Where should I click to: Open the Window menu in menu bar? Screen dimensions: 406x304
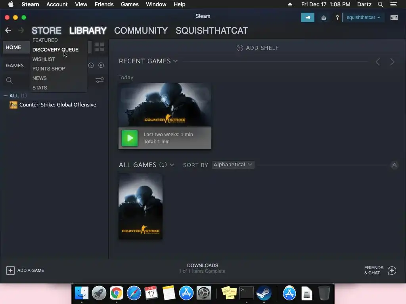coord(156,4)
